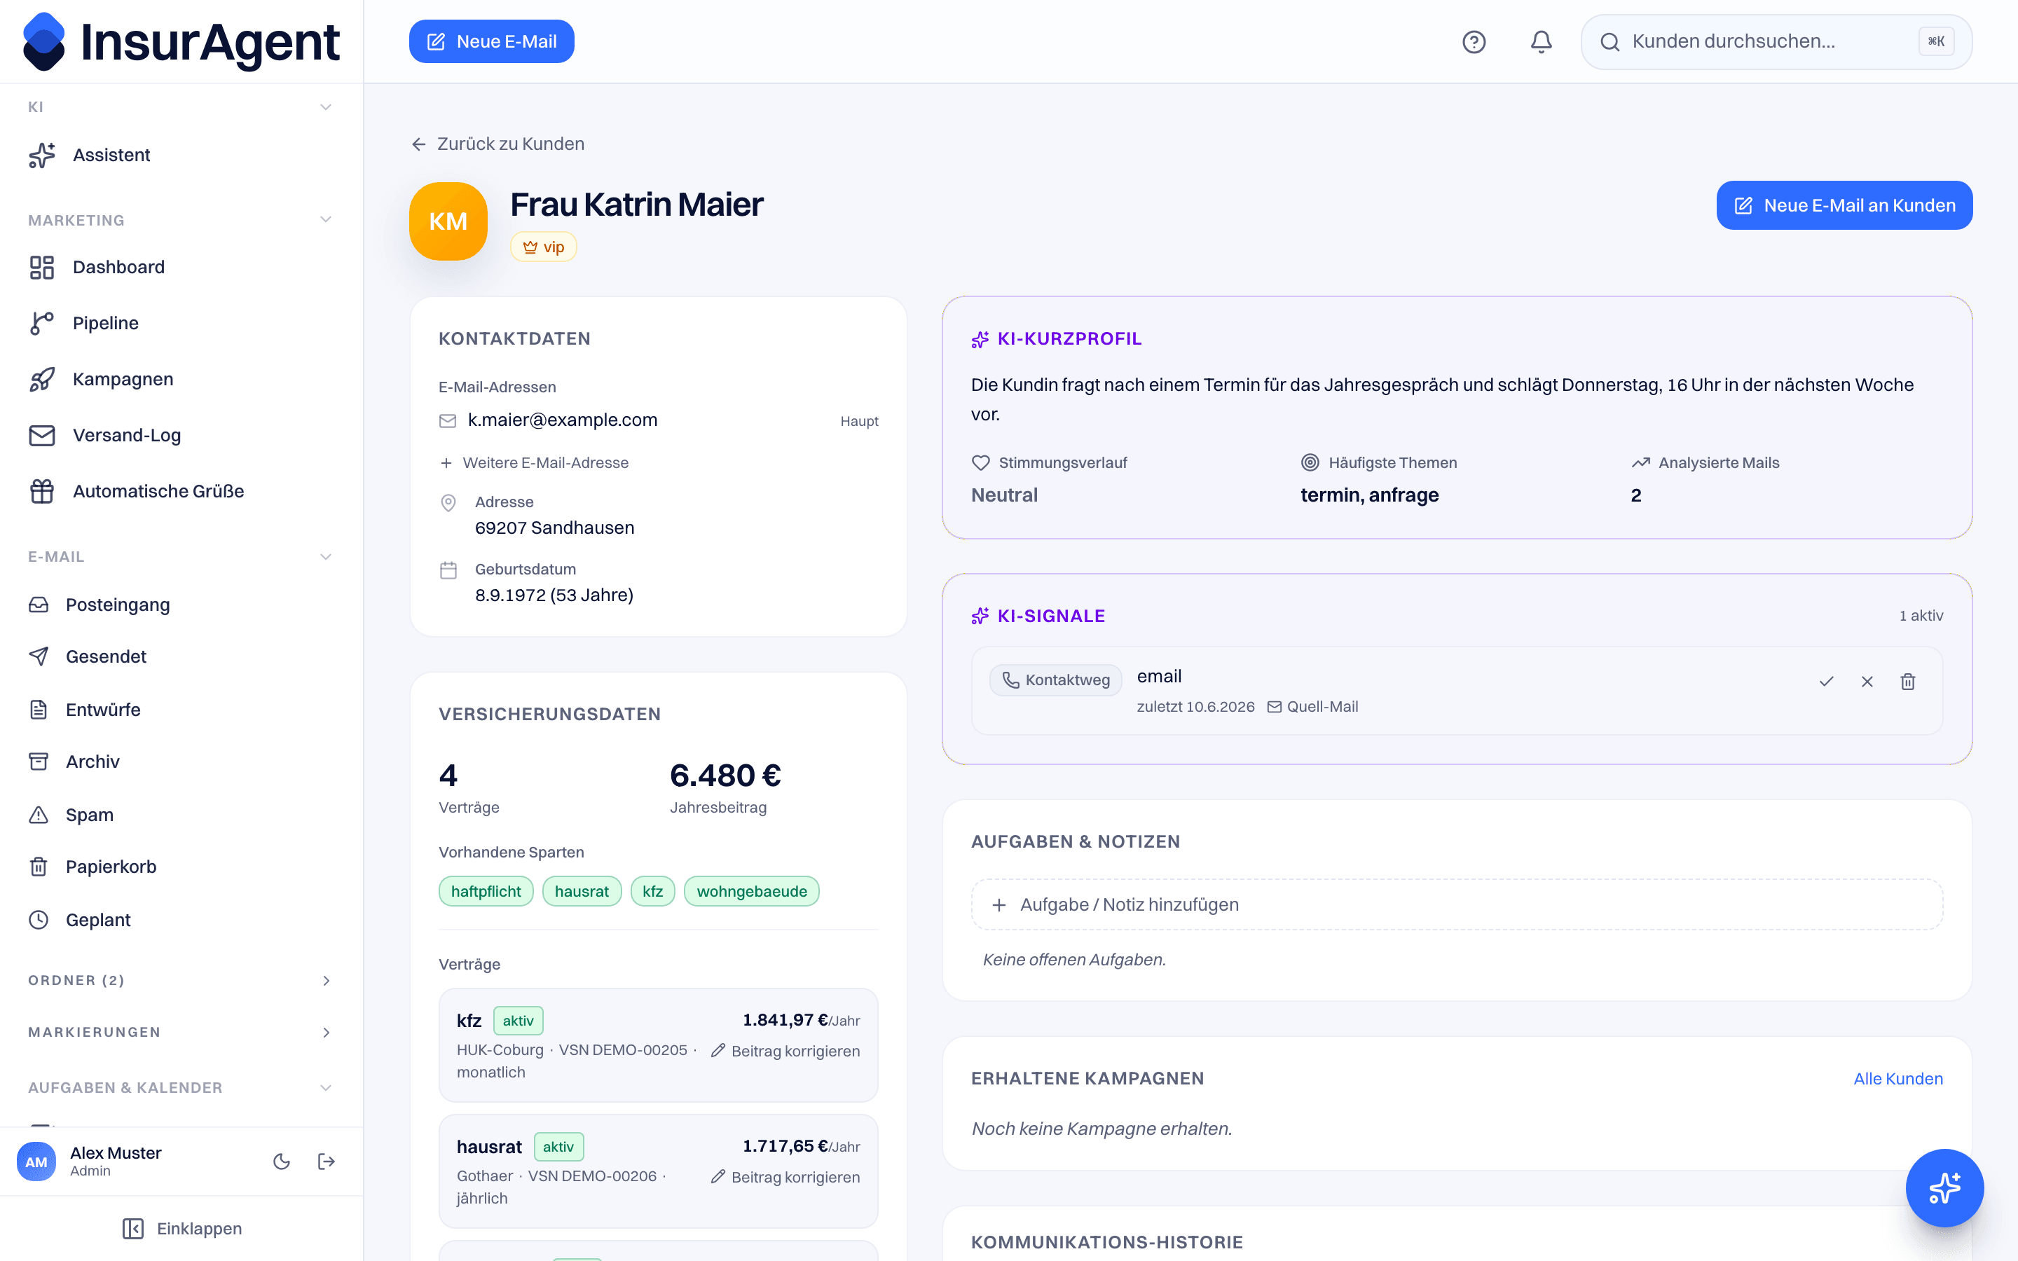Viewport: 2018px width, 1261px height.
Task: Click the address 69207 Sandhausen
Action: [x=554, y=528]
